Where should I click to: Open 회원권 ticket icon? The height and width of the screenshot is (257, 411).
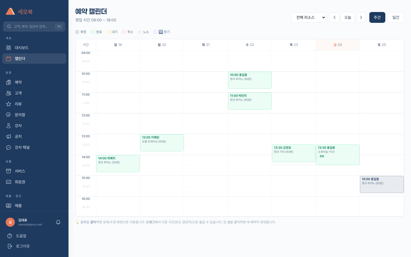(x=9, y=182)
